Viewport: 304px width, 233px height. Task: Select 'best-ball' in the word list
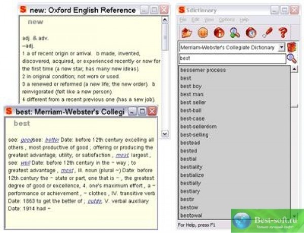point(234,110)
